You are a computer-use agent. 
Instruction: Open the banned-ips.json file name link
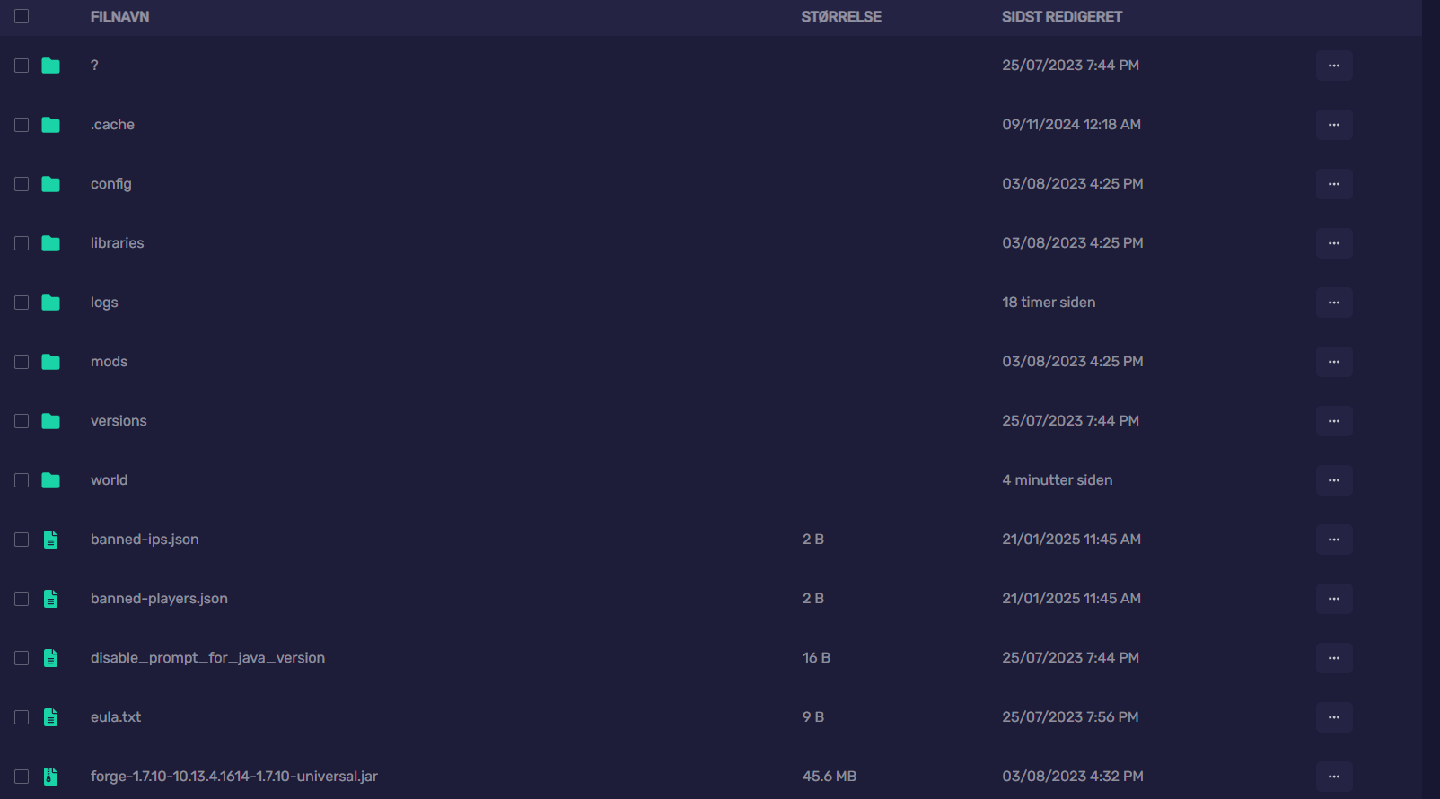[145, 540]
